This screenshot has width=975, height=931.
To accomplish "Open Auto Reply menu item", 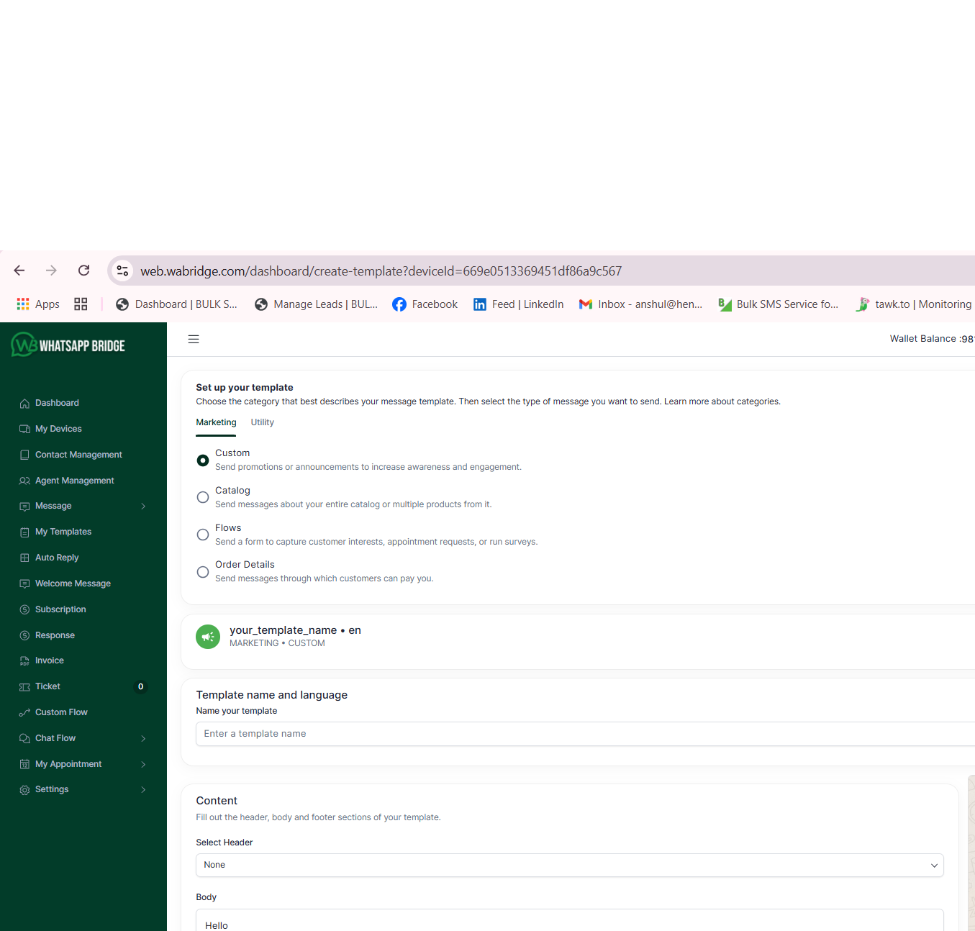I will coord(57,558).
